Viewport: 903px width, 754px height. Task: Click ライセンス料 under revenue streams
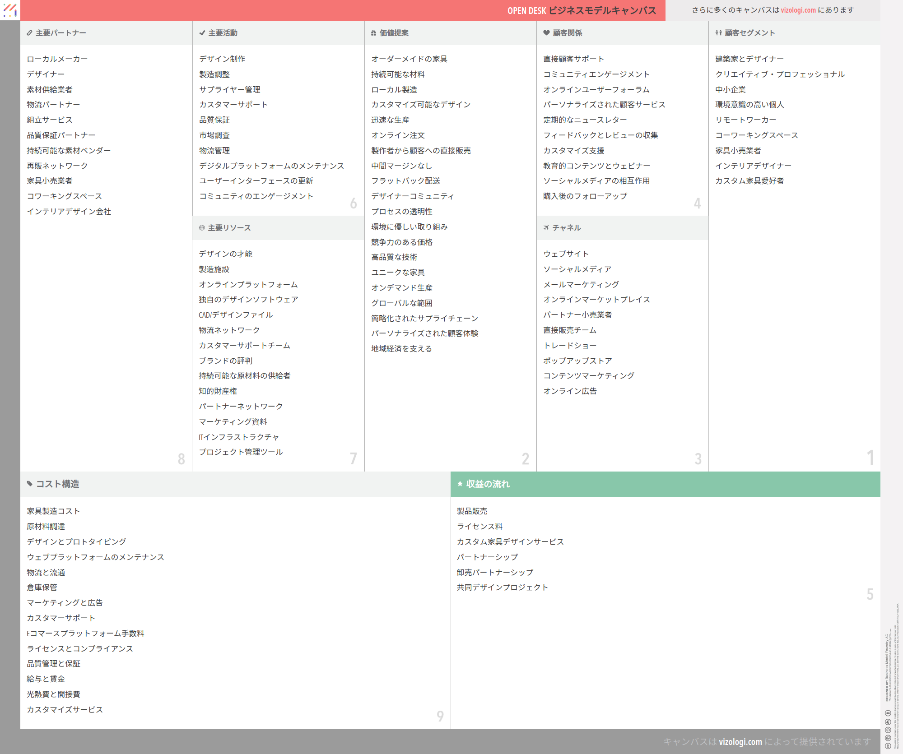click(479, 527)
